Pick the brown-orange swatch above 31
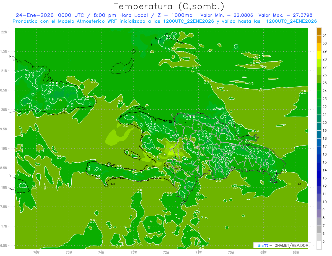 [319, 31]
